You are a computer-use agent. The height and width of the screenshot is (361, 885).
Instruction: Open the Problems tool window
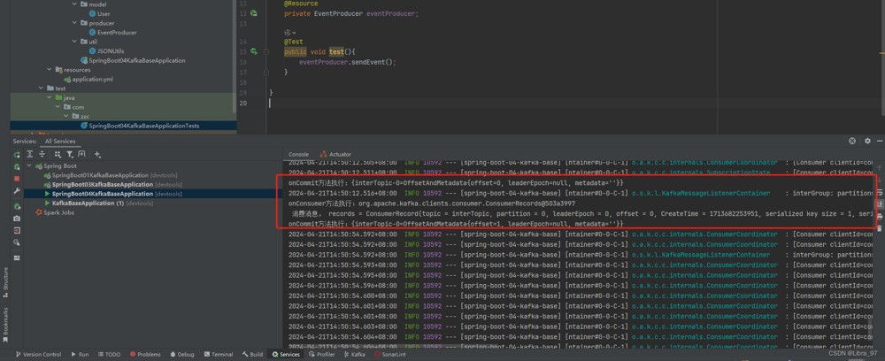click(145, 354)
